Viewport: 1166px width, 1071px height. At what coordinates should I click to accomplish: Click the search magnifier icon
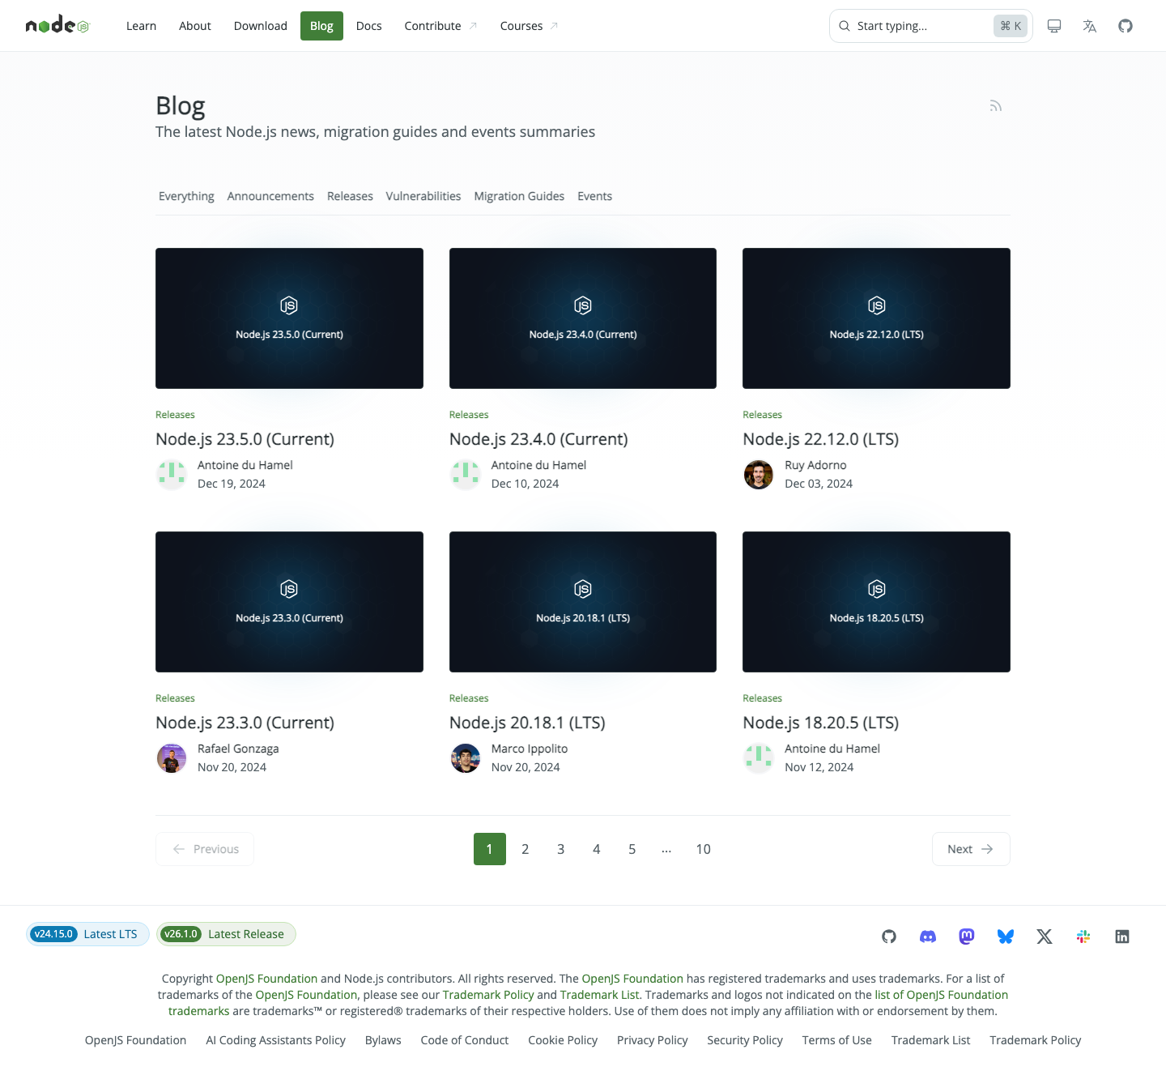click(845, 26)
